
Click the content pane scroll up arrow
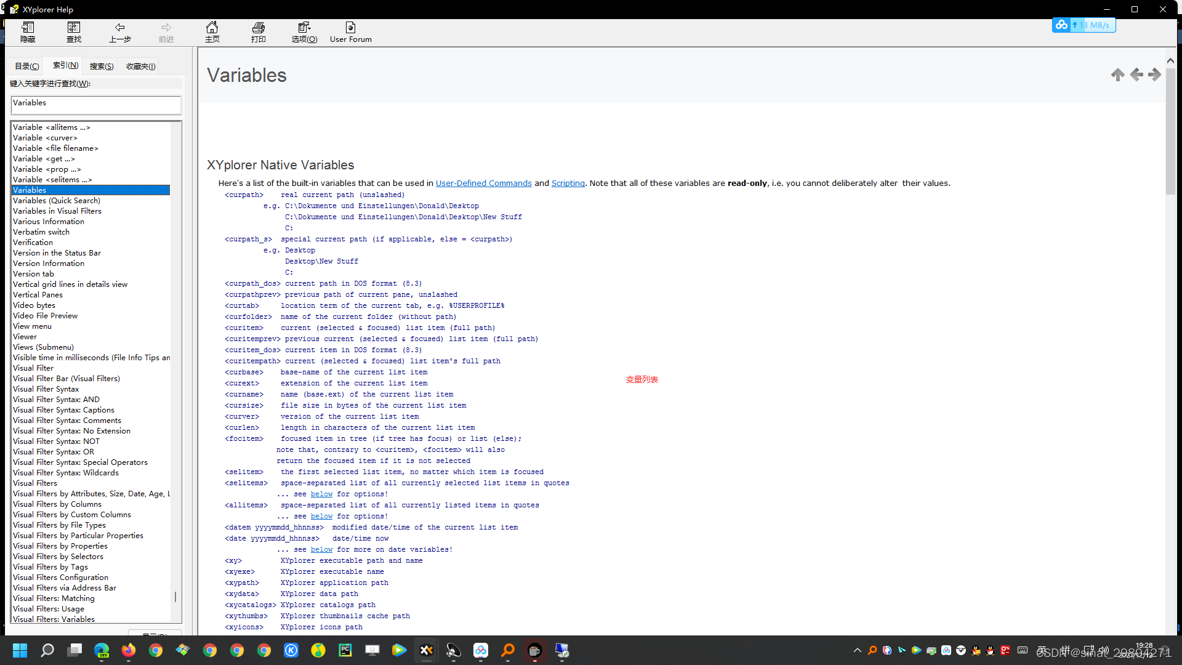pyautogui.click(x=1170, y=61)
